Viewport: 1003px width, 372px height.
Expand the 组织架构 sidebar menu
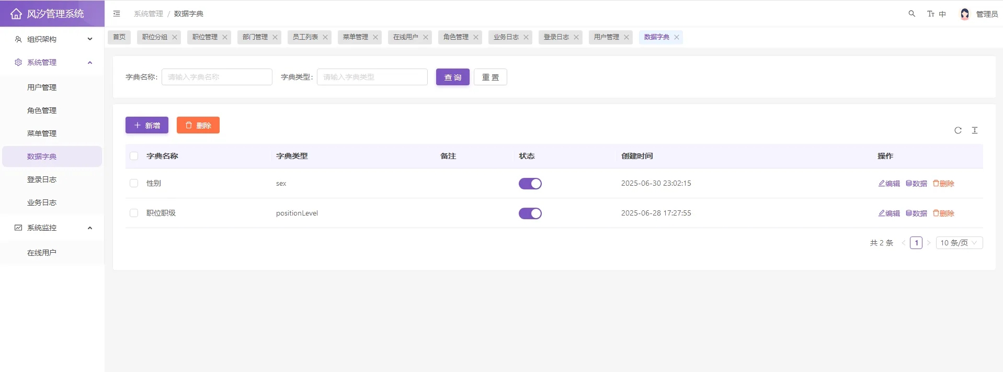point(52,39)
